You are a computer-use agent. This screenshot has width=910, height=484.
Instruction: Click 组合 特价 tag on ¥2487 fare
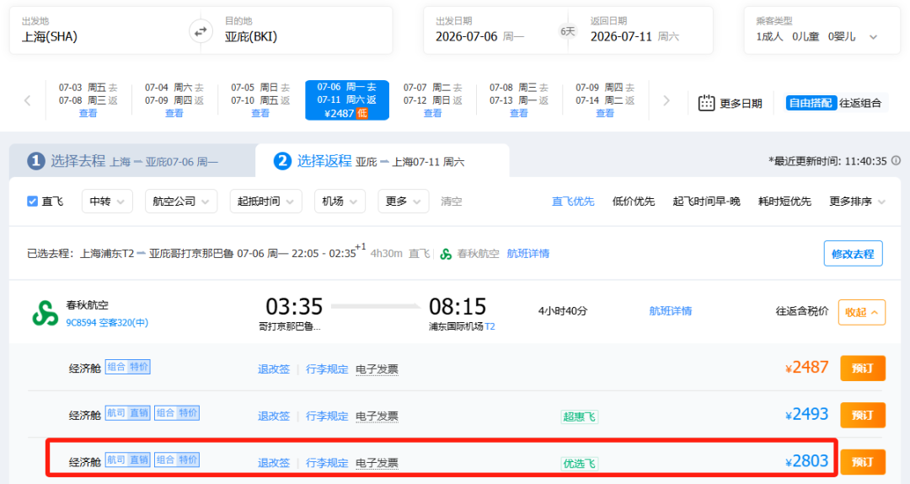(x=128, y=367)
